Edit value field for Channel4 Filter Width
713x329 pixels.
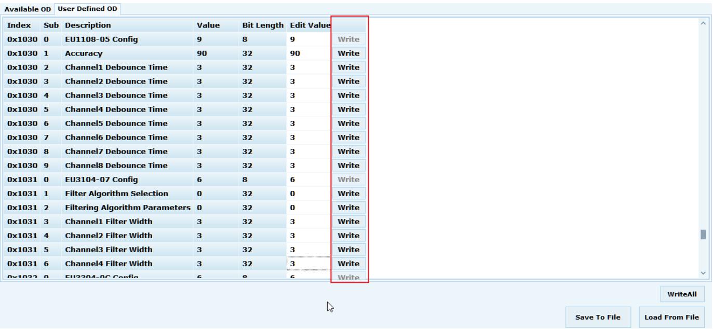308,264
